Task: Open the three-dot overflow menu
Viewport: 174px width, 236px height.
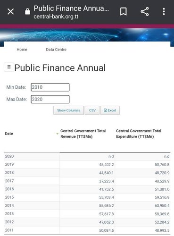Action: [x=164, y=11]
